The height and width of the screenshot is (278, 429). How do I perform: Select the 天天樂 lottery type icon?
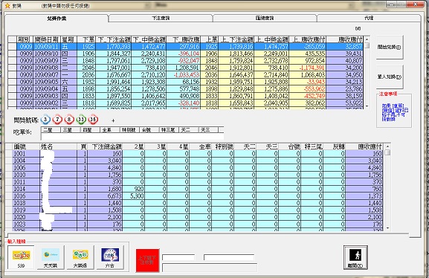pyautogui.click(x=51, y=257)
